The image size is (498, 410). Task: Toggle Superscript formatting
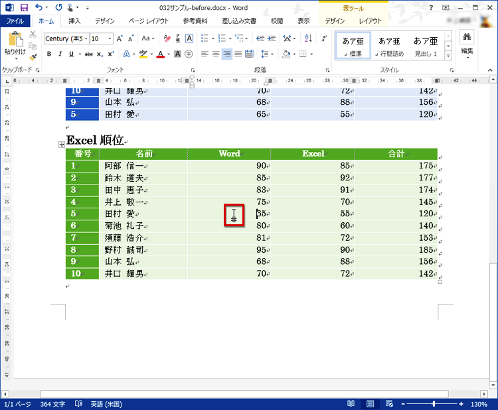tap(111, 54)
